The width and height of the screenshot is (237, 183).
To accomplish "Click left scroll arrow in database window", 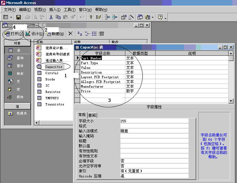I will [37, 123].
